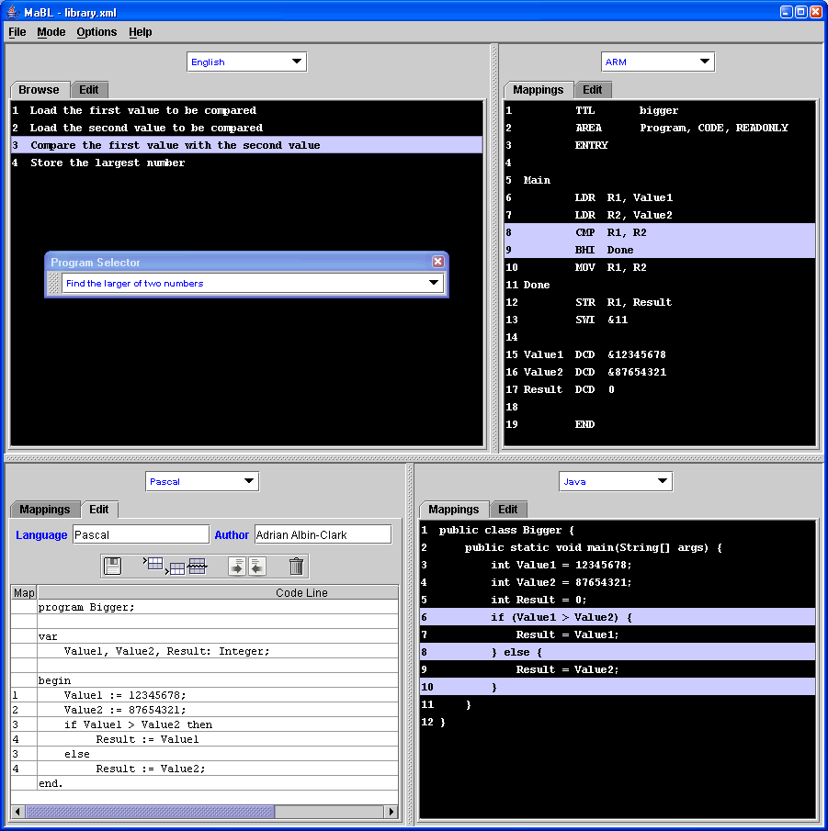Click the indent right arrow icon

tap(237, 567)
